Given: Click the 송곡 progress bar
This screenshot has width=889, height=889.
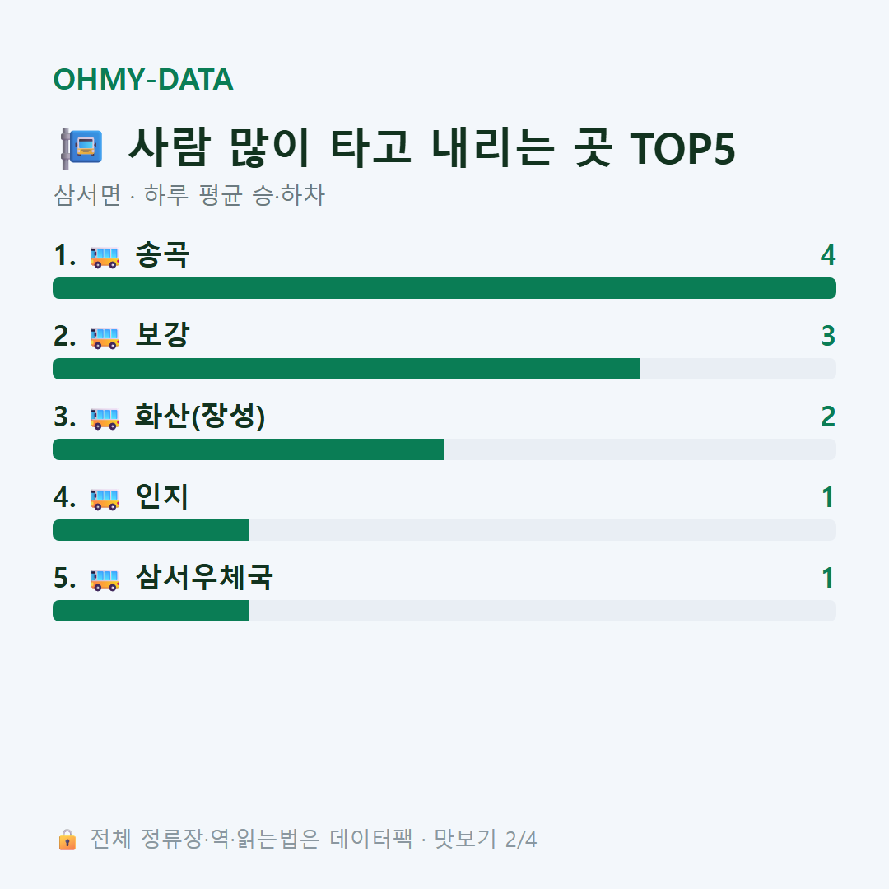Looking at the screenshot, I should (444, 288).
